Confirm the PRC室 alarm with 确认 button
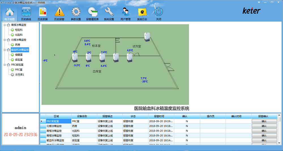Screen dimensions: 283x151 [264, 121]
